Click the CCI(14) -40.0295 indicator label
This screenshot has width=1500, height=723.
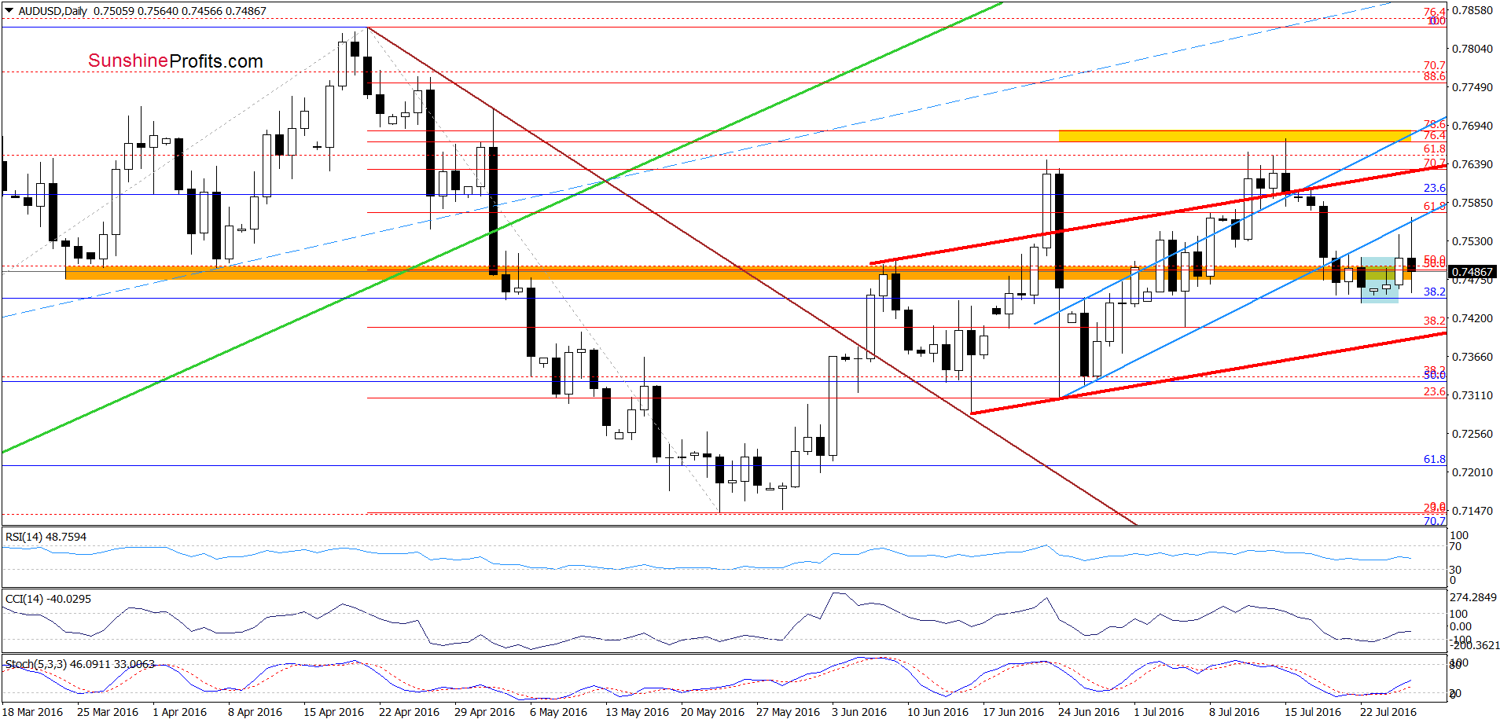click(x=48, y=599)
